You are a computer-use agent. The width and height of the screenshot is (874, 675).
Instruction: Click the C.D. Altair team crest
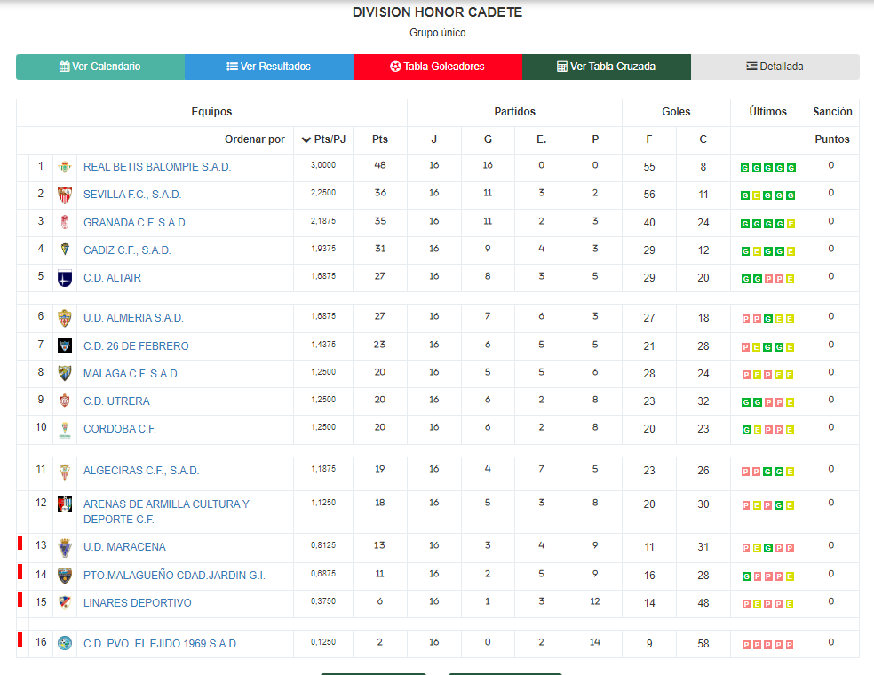coord(65,278)
